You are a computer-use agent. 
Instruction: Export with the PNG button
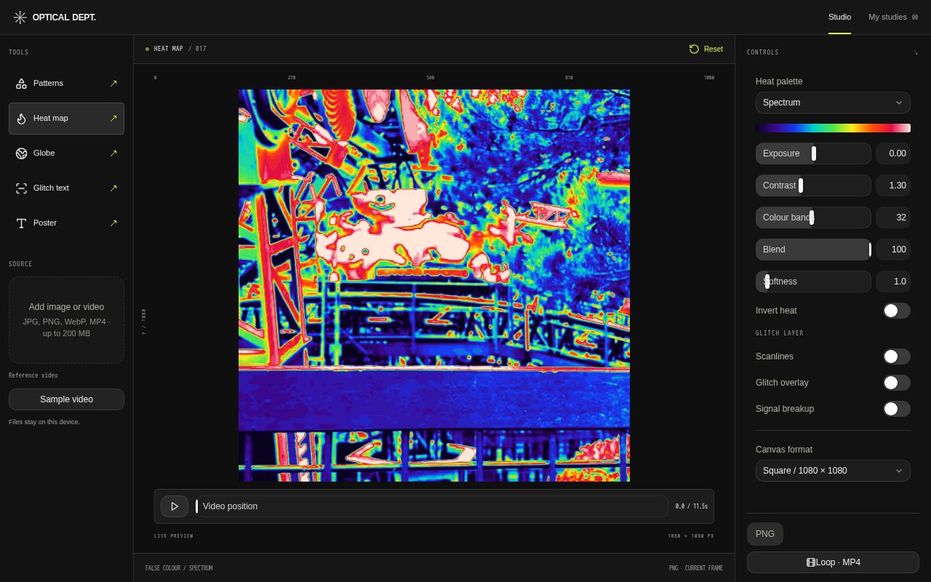[x=765, y=534]
